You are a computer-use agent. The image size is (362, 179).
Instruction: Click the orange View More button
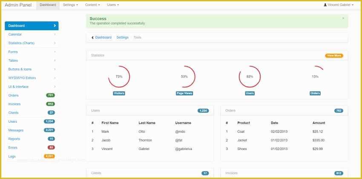[334, 56]
